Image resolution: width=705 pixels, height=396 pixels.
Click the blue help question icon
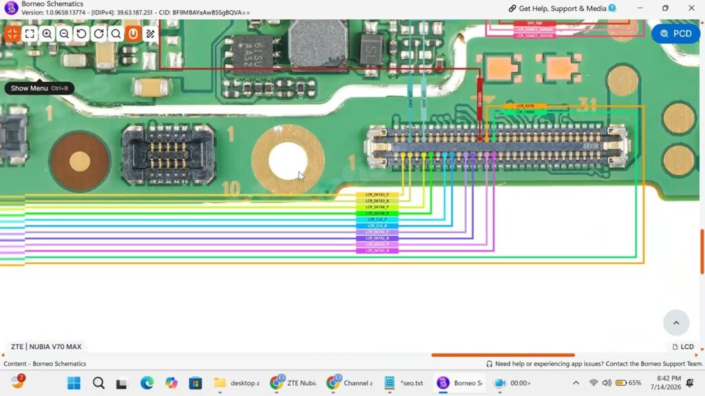[612, 8]
